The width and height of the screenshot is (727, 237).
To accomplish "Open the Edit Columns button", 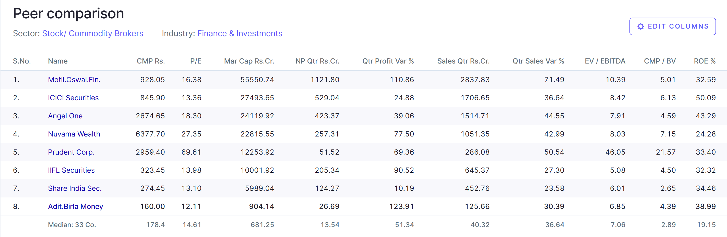I will 672,27.
